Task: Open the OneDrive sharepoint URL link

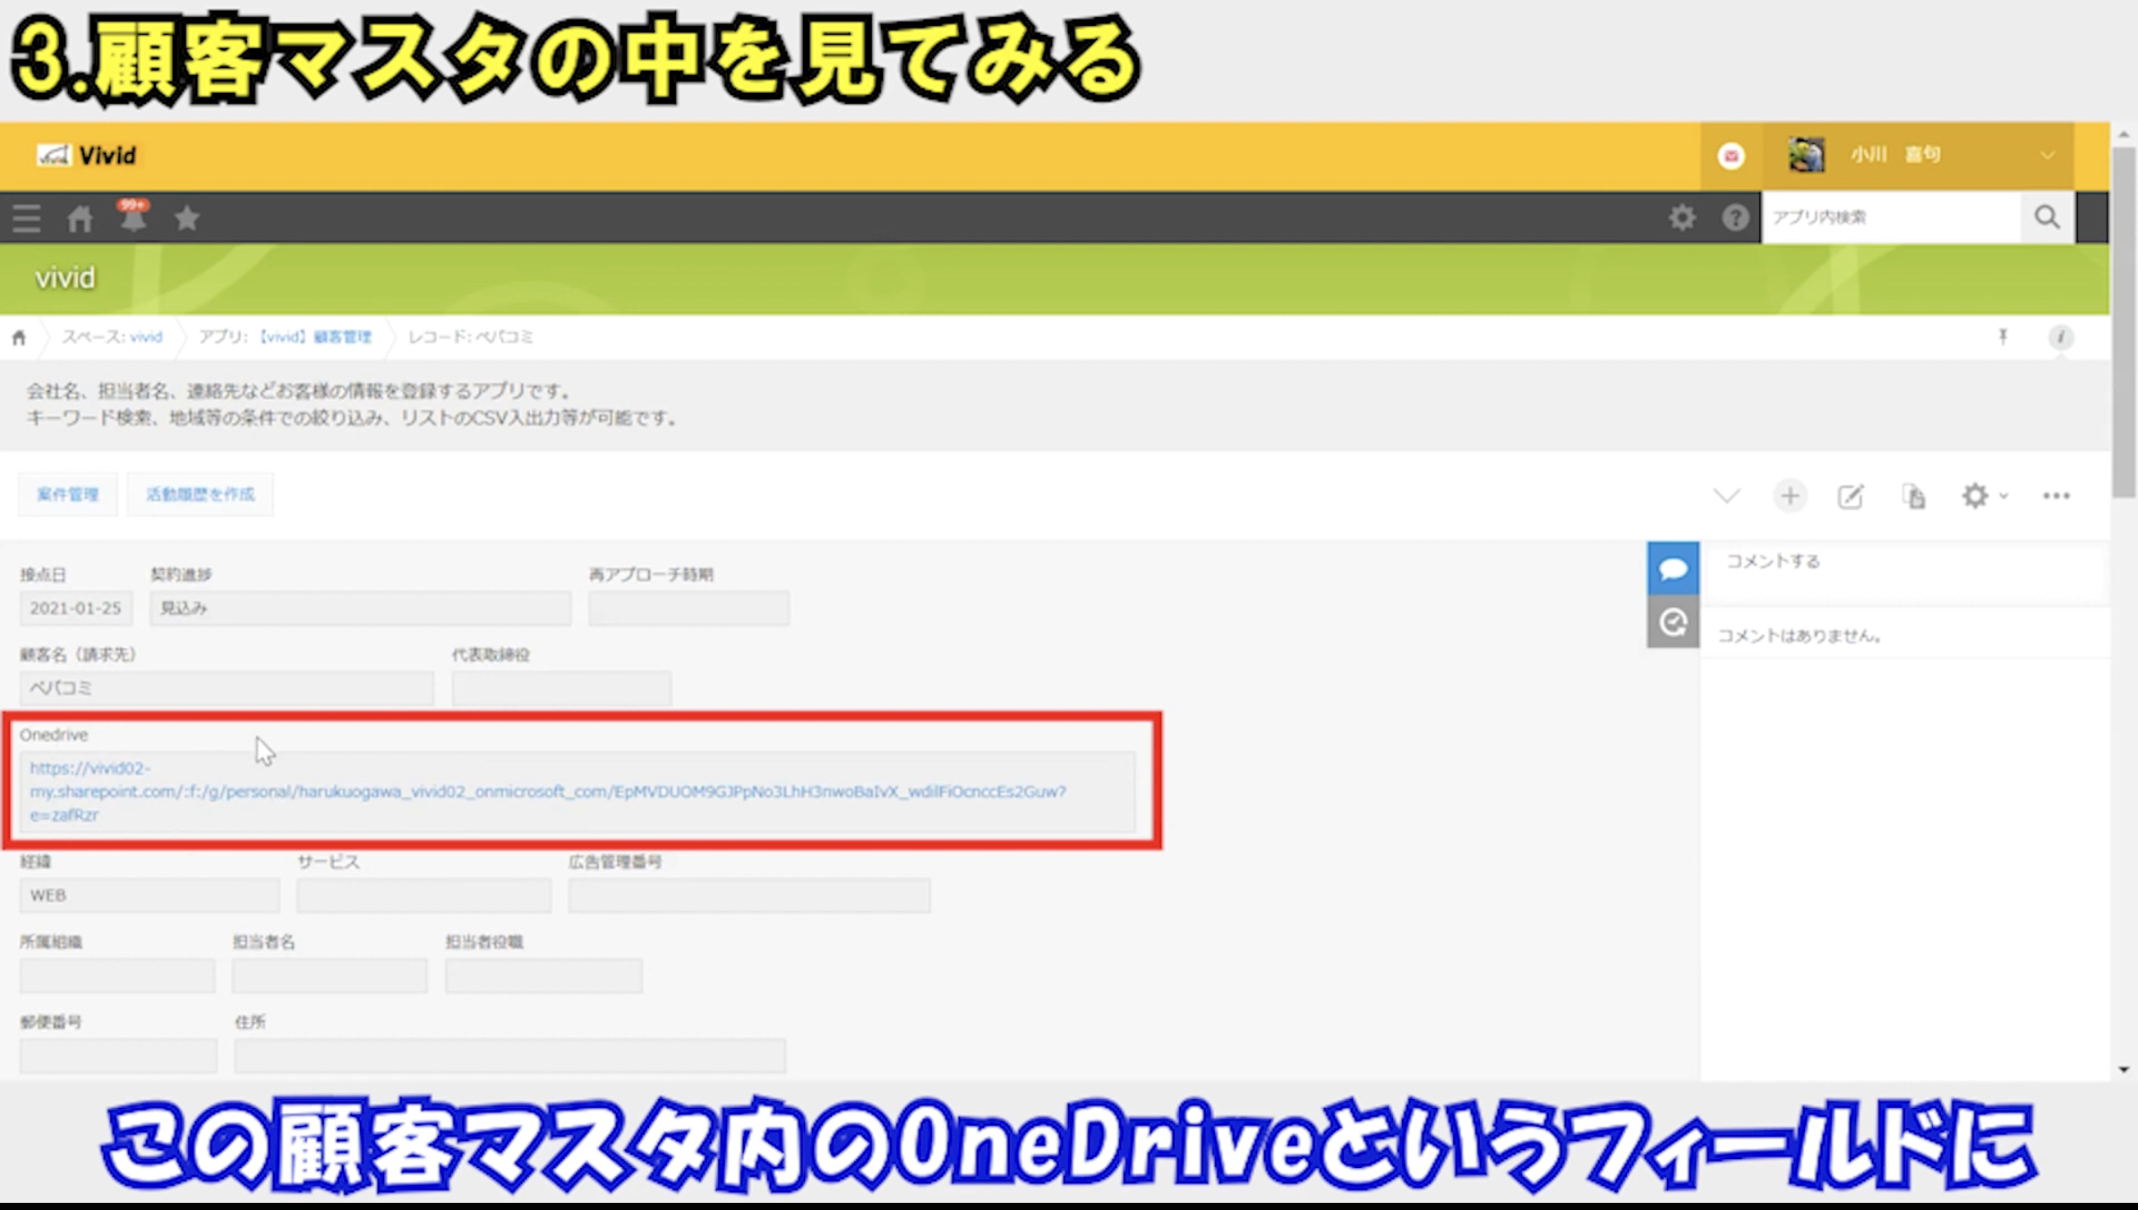Action: [x=546, y=792]
